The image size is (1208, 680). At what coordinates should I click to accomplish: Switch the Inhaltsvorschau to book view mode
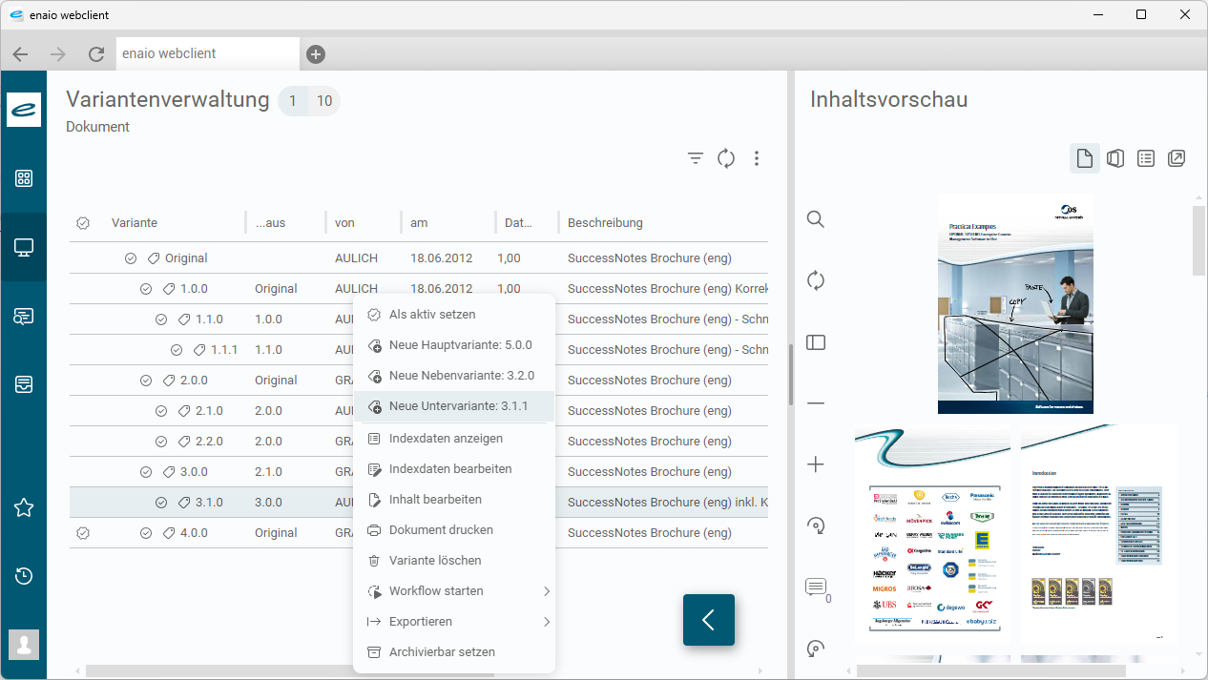click(1114, 157)
